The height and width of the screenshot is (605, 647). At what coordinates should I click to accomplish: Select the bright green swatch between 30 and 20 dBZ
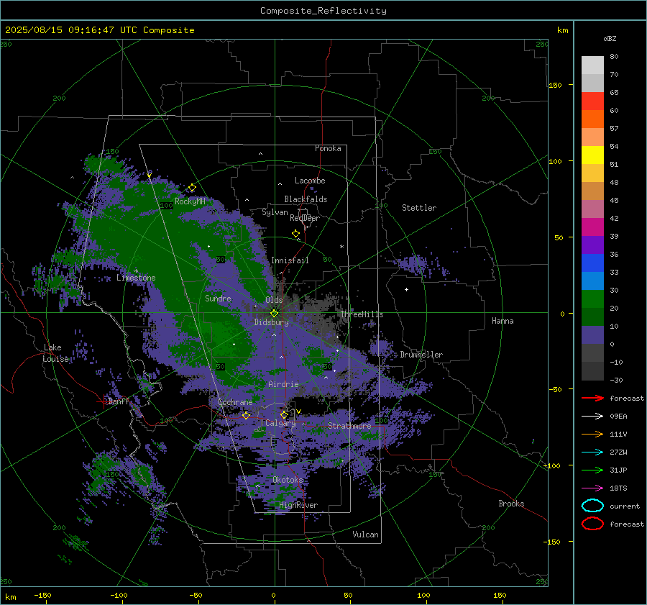click(592, 299)
